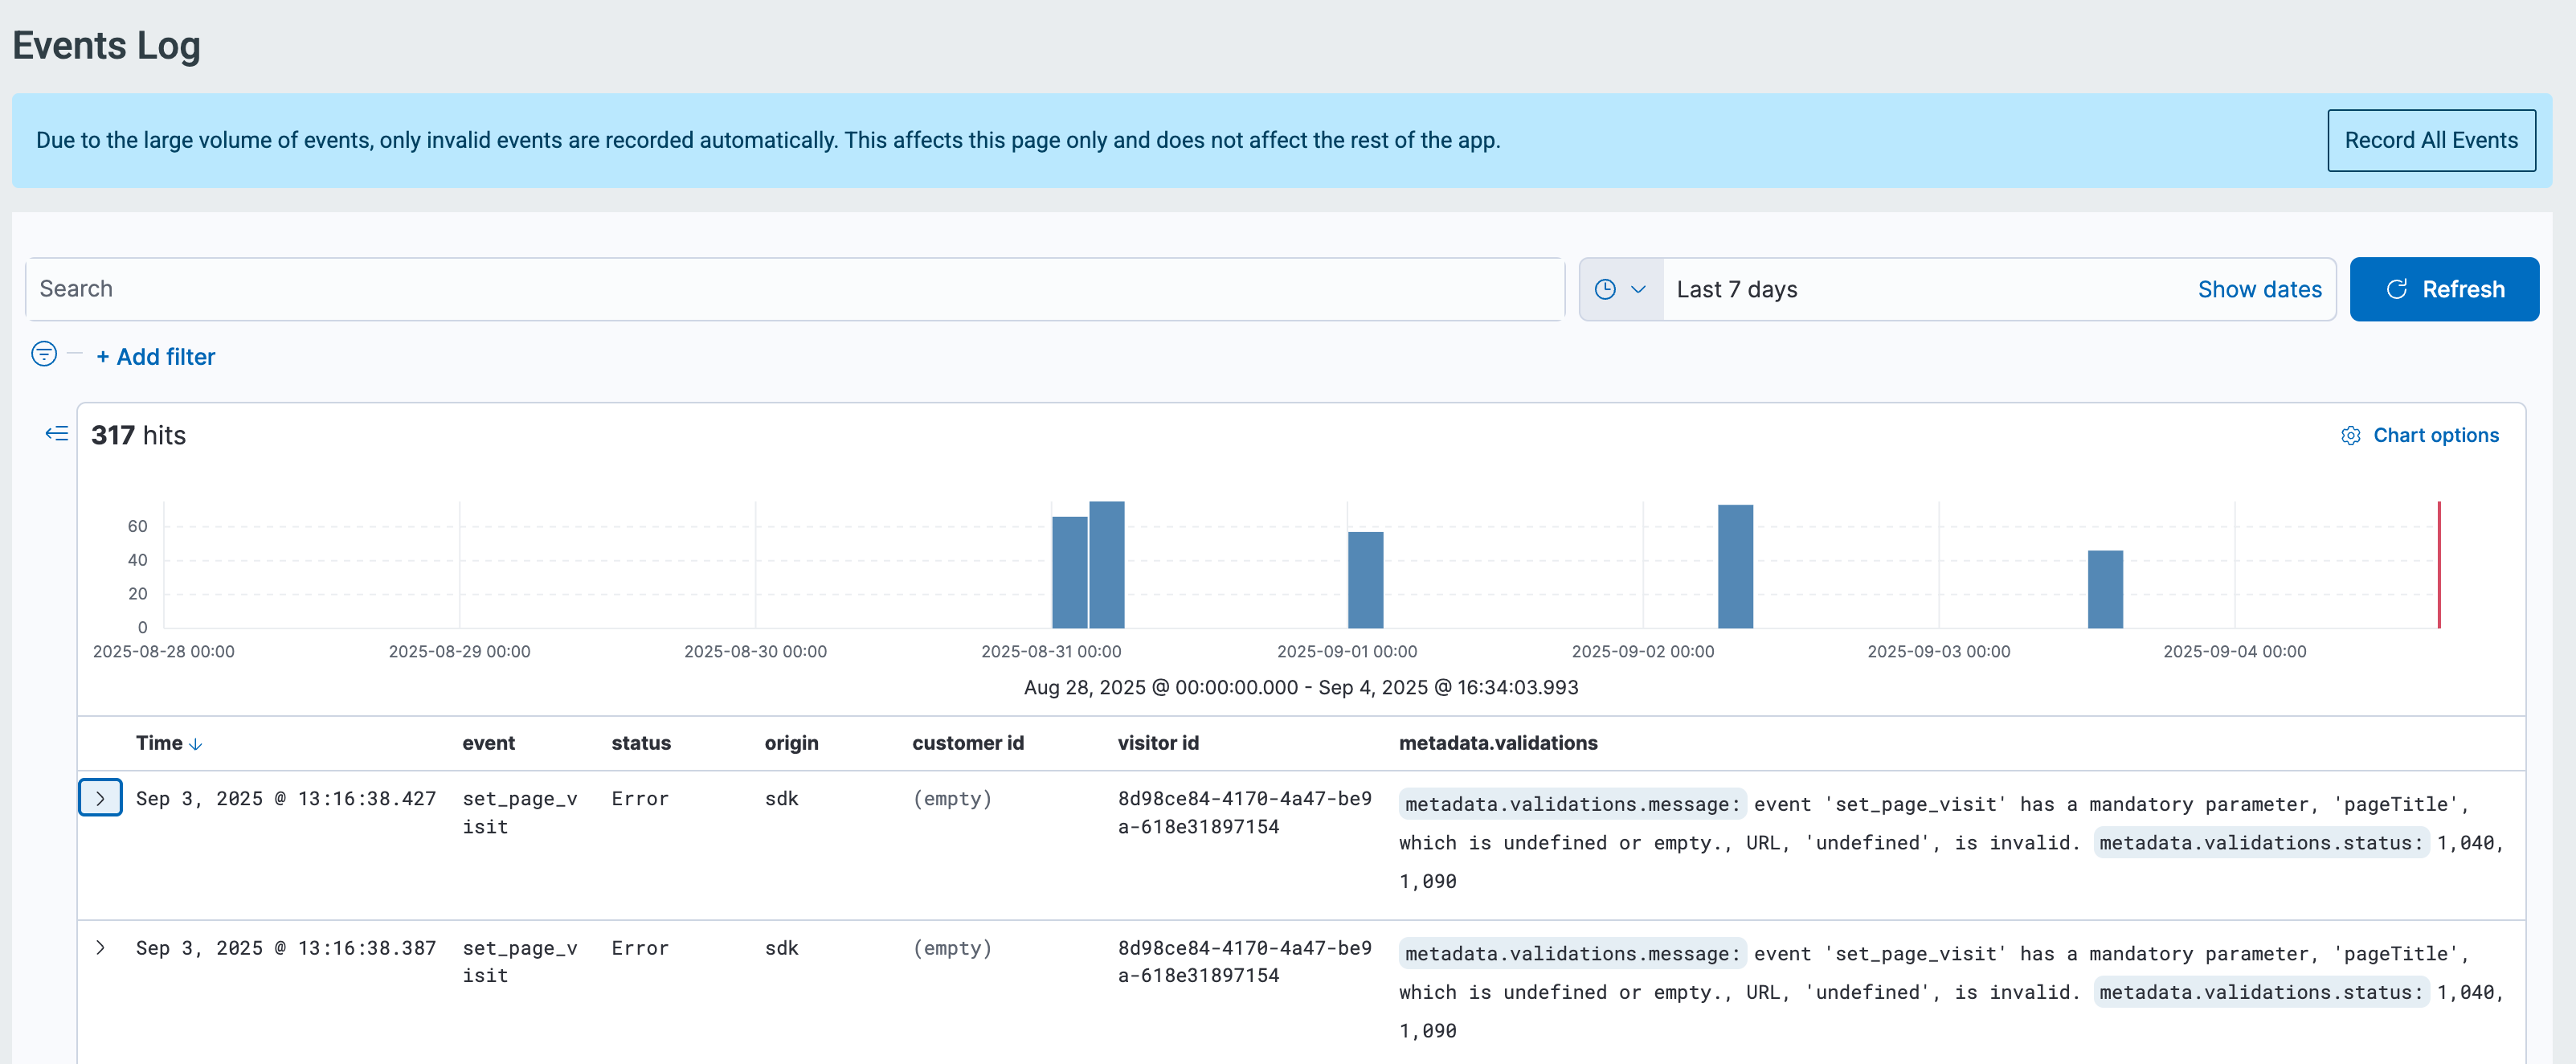Image resolution: width=2576 pixels, height=1064 pixels.
Task: Click the Chart options gear icon
Action: pos(2351,435)
